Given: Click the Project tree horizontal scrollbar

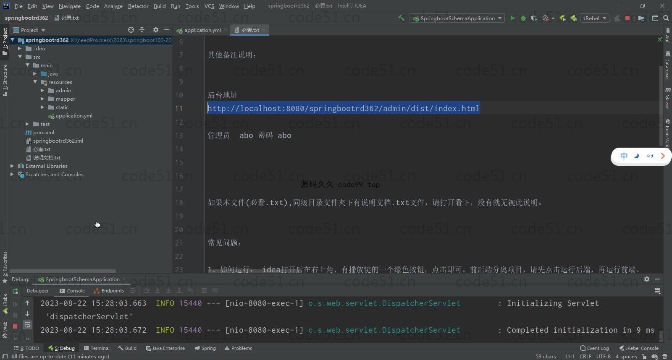Looking at the screenshot, I should coord(63,271).
